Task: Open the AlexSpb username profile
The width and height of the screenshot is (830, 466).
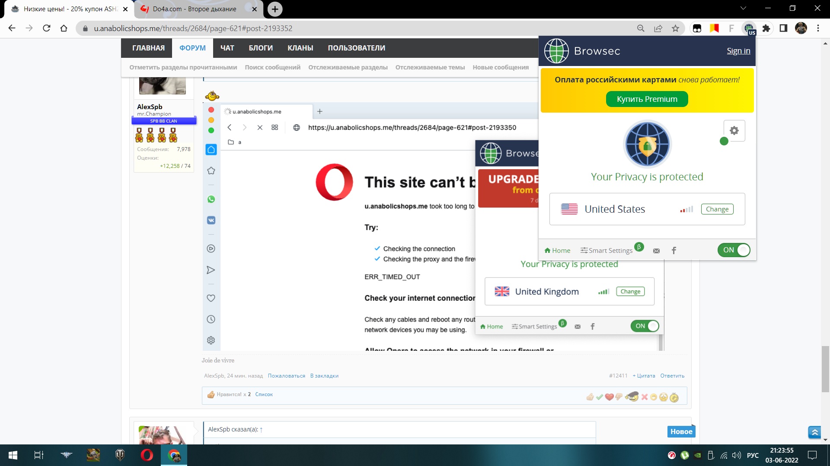Action: 150,107
